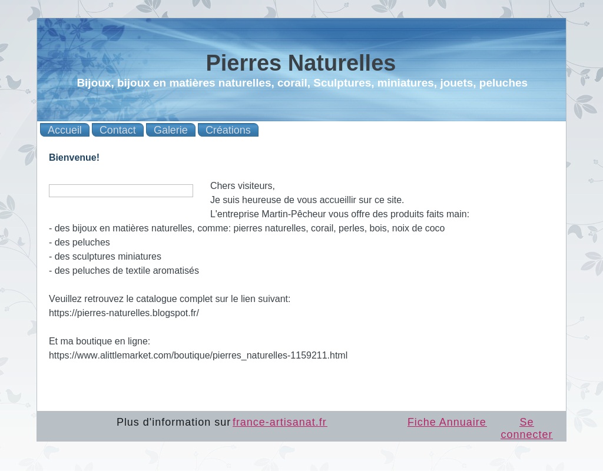Click the '- des sculptures miniatures' line
Screen dimensions: 603x471
pos(105,257)
